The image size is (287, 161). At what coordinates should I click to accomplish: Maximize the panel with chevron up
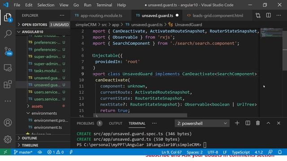[268, 123]
